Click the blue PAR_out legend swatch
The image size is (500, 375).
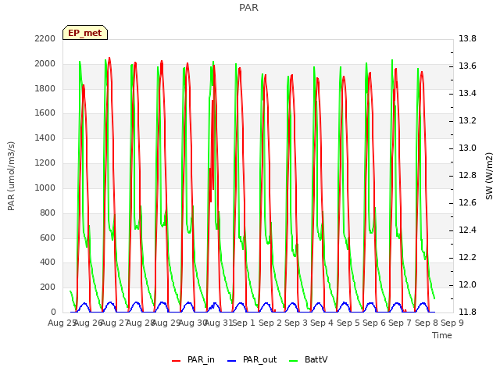(231, 361)
